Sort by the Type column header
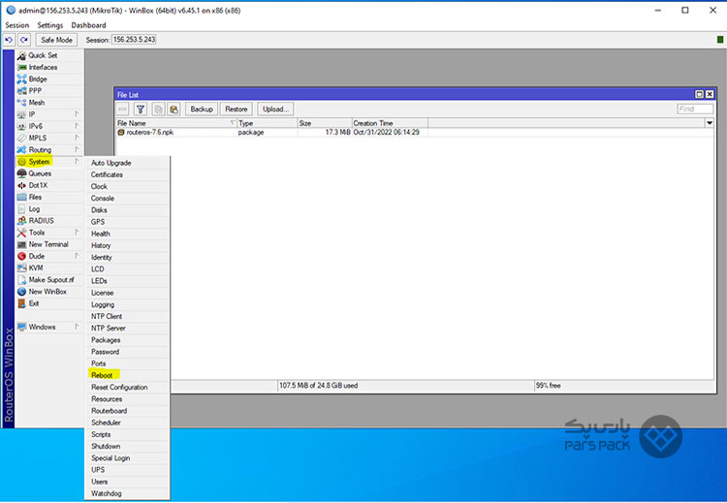 pos(268,123)
